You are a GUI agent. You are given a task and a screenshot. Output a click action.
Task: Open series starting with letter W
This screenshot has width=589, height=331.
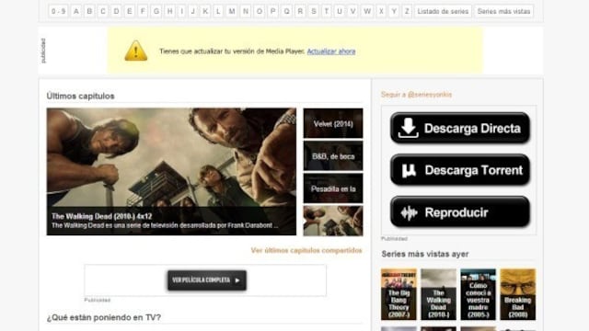pyautogui.click(x=367, y=11)
